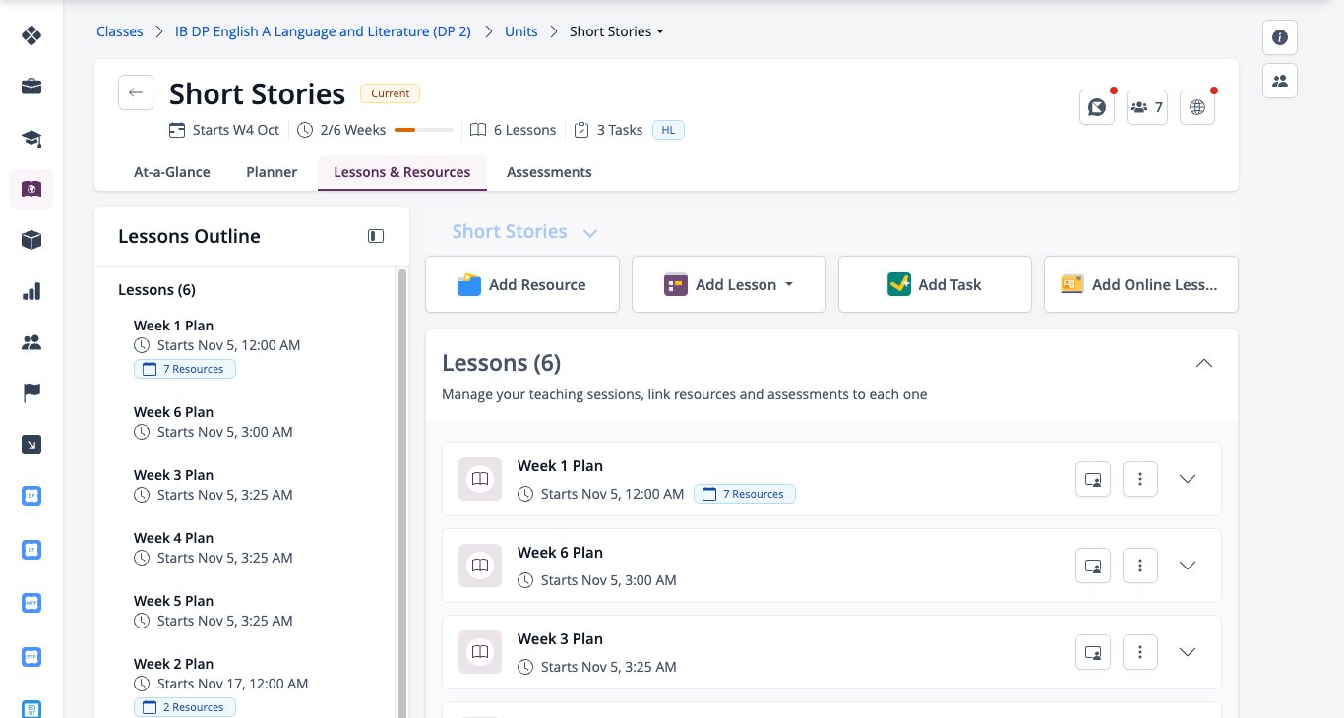Open the graduation cap sidebar icon
This screenshot has height=718, width=1344.
point(31,138)
